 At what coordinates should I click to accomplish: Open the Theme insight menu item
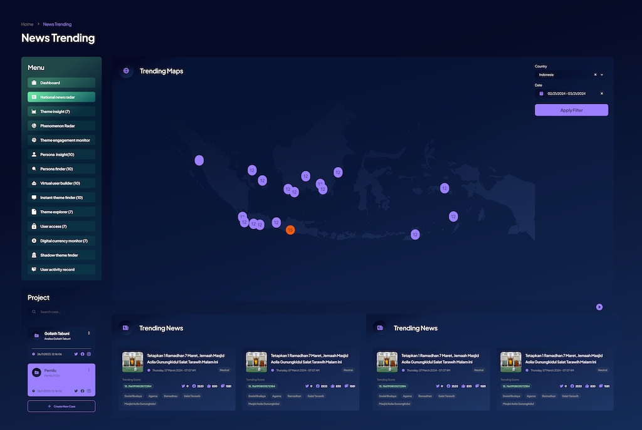[x=61, y=111]
